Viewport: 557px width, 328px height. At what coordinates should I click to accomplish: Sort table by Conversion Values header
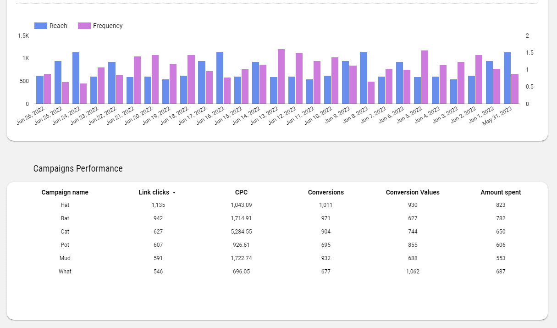[413, 192]
